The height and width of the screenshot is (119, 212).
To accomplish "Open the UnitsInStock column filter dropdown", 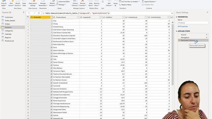I will click(146, 17).
